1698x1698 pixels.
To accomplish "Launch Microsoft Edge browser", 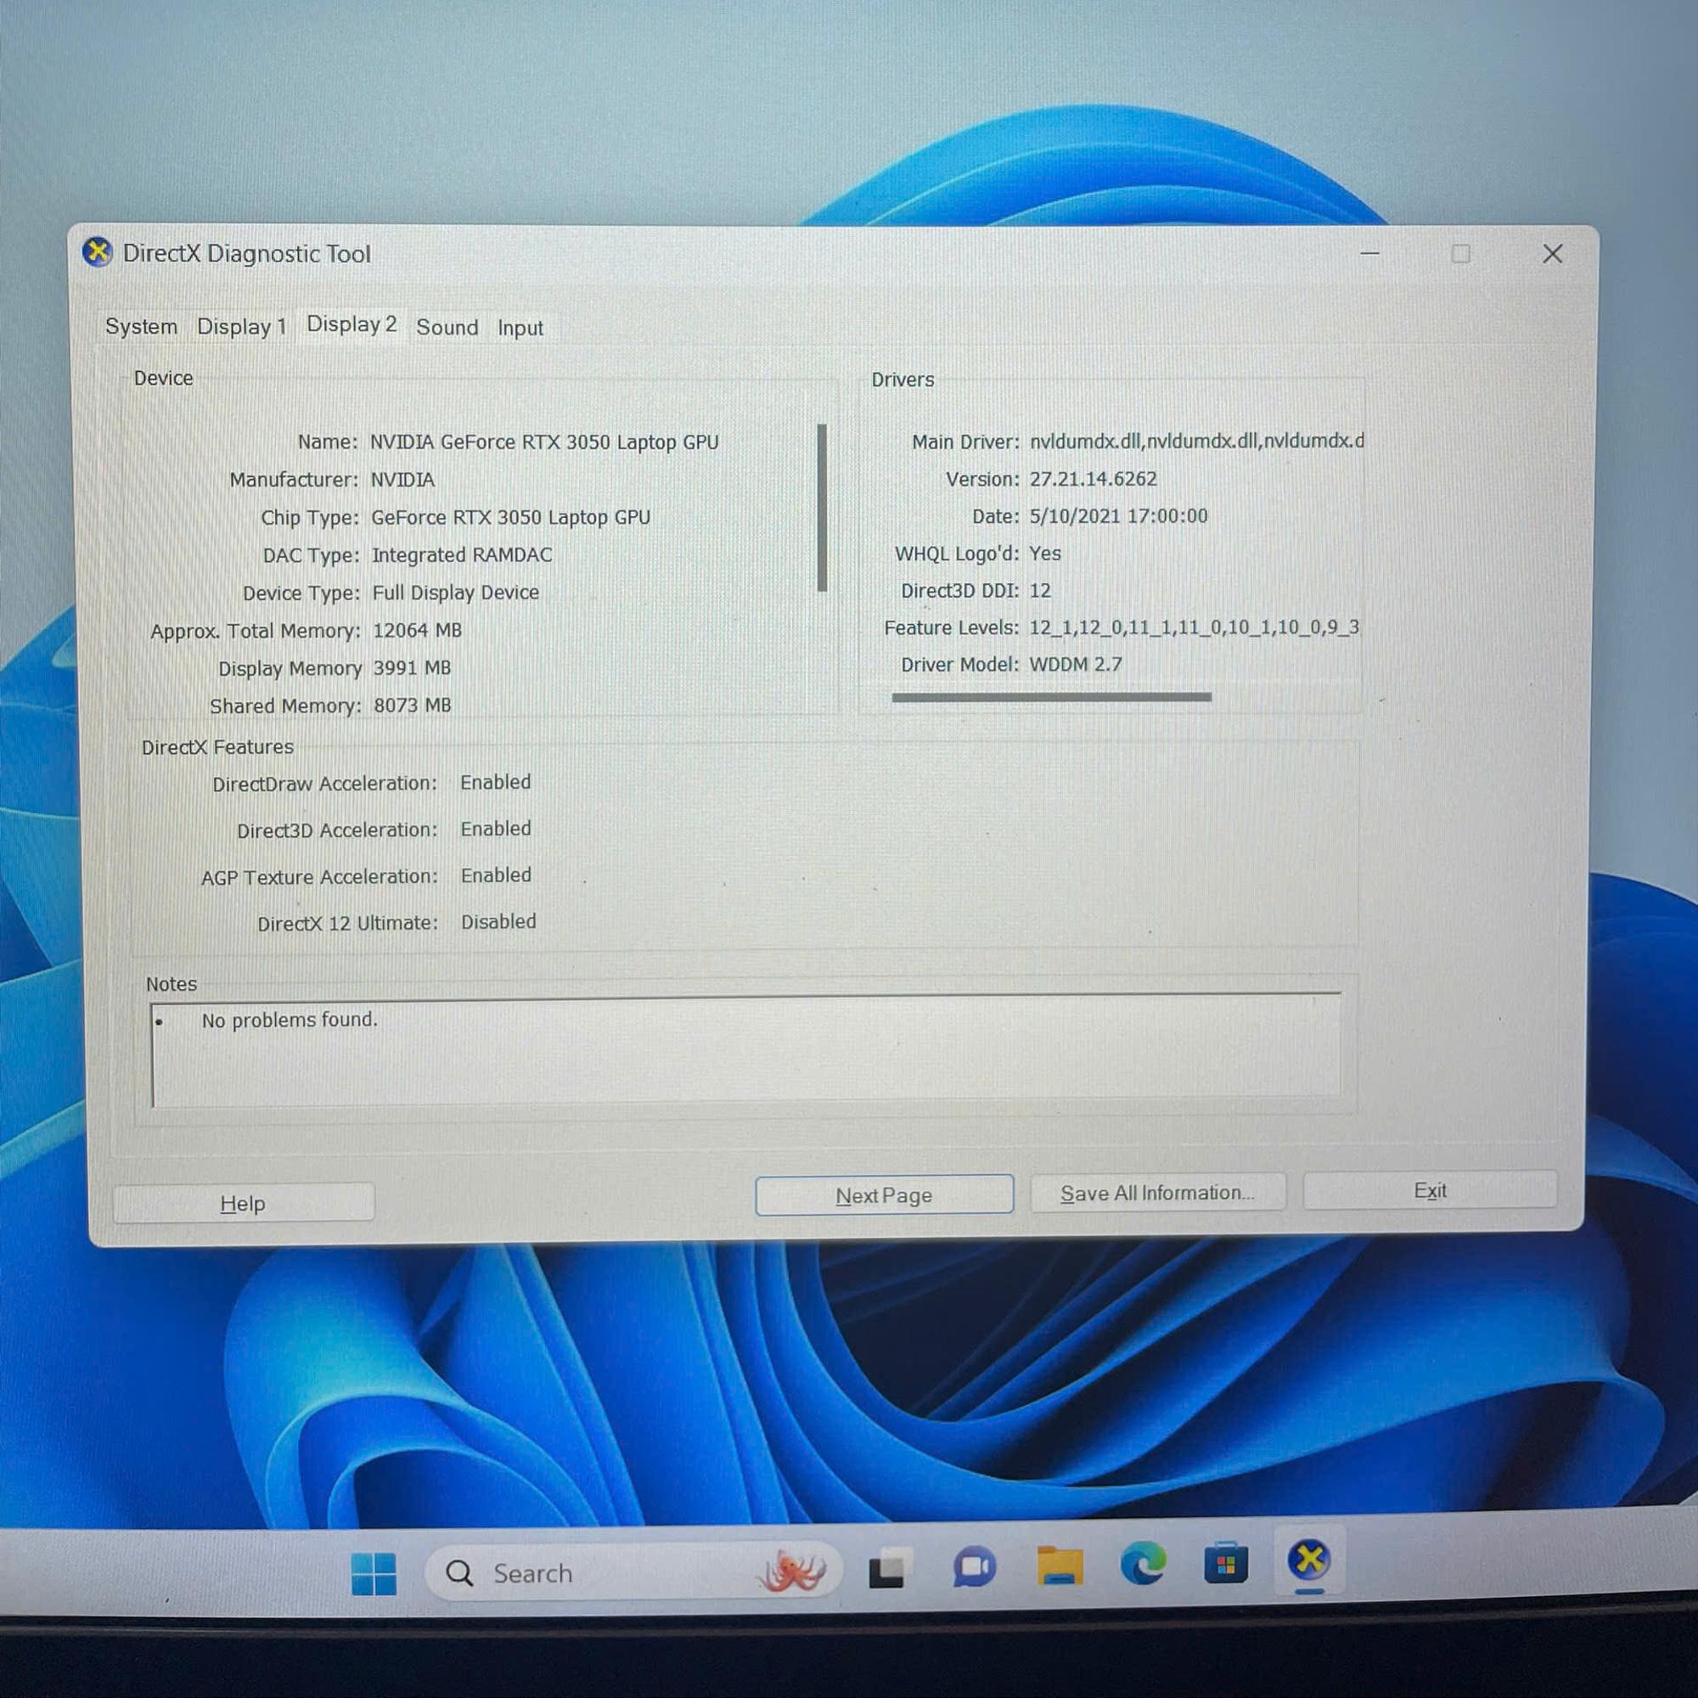I will click(1143, 1565).
